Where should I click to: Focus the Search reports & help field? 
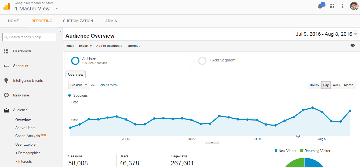coord(30,37)
